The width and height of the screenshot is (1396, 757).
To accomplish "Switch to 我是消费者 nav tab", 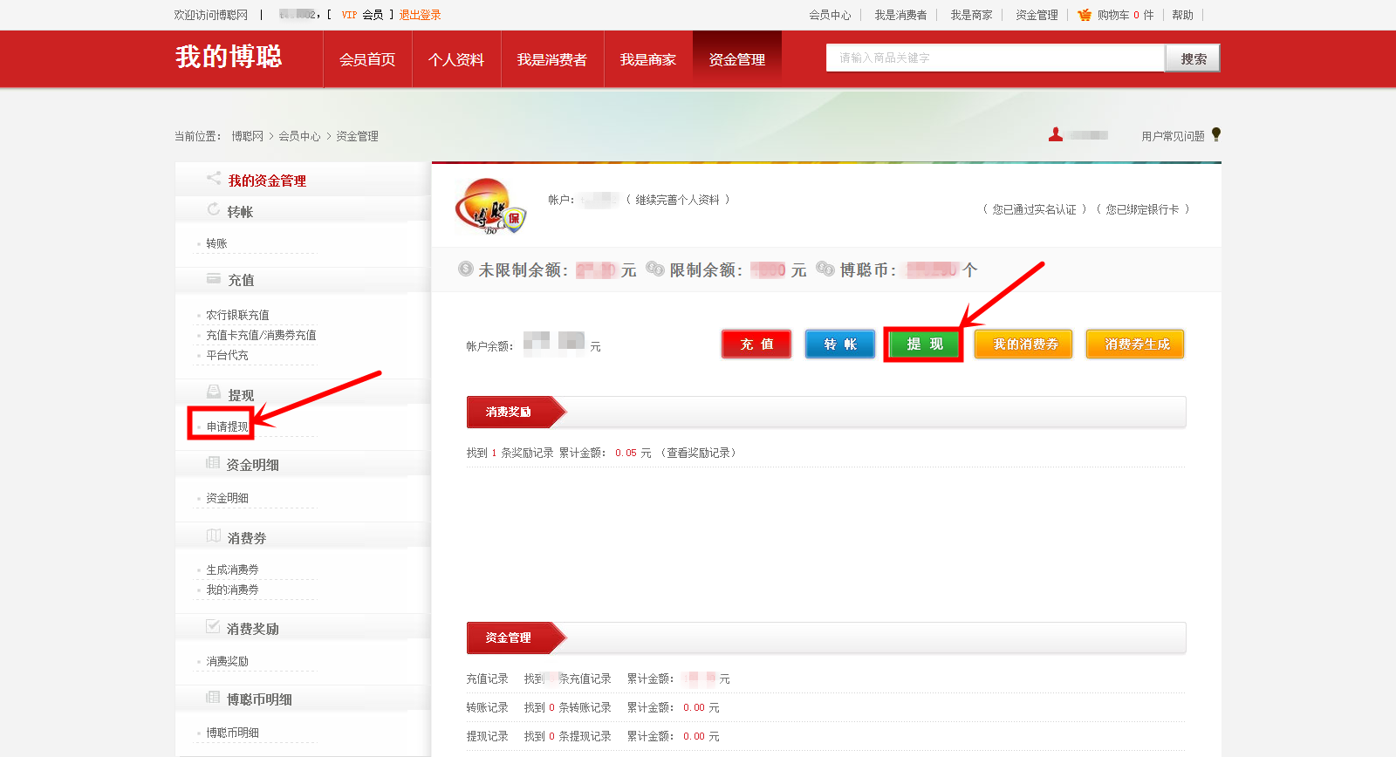I will 552,59.
